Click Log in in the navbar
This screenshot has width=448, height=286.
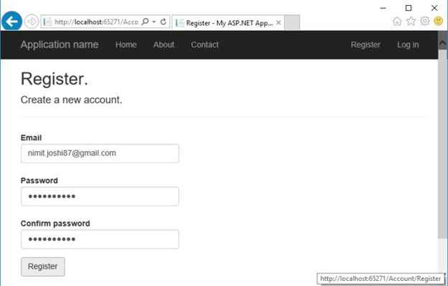408,44
